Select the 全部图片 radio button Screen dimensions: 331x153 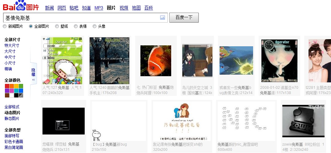pos(31,26)
